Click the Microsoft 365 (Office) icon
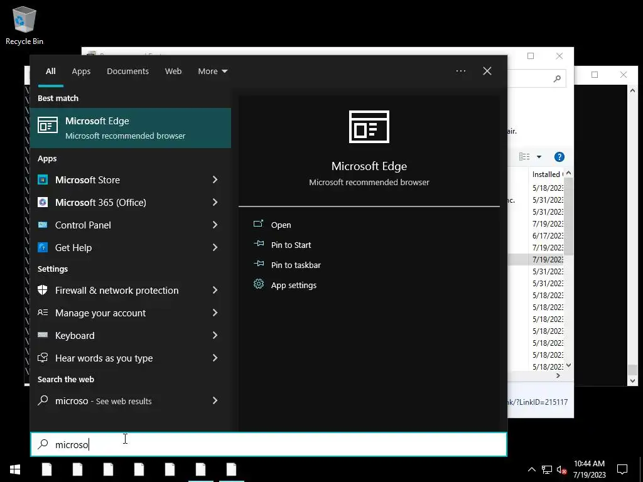Viewport: 643px width, 482px height. coord(43,202)
